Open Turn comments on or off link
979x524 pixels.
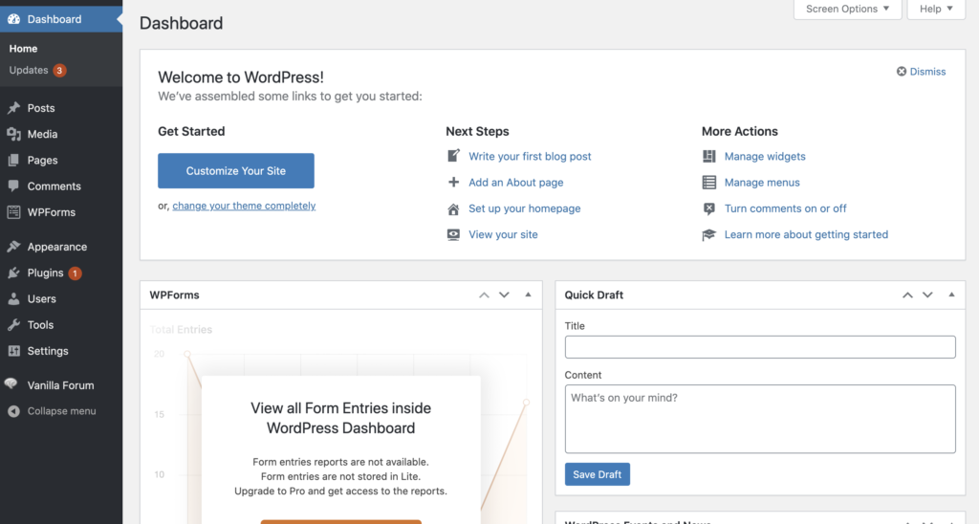(786, 208)
